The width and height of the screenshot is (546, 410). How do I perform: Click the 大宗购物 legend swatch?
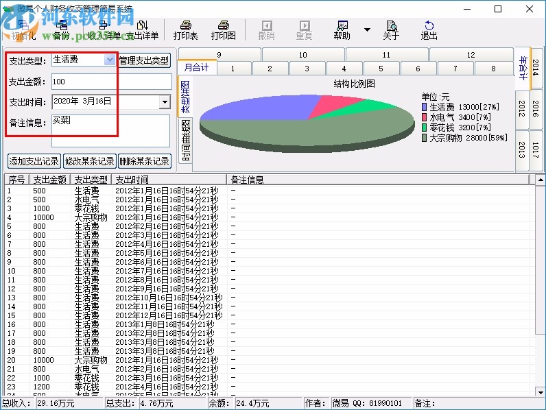pos(424,138)
